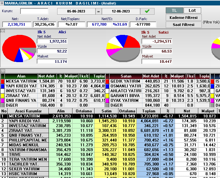Sort by the Alim column header

61,111
